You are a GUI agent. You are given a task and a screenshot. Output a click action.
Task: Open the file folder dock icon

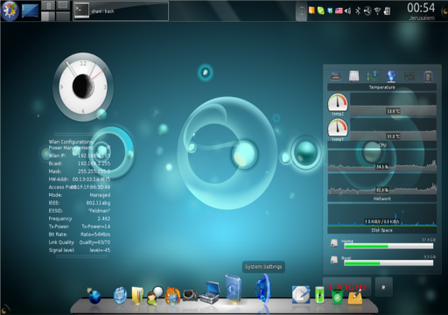click(137, 295)
